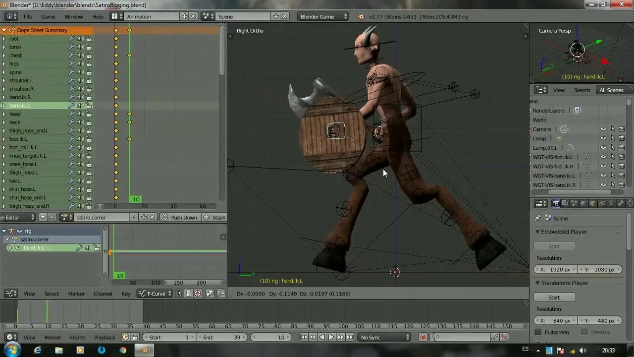Open the Window menu
Image resolution: width=634 pixels, height=357 pixels.
pyautogui.click(x=74, y=16)
